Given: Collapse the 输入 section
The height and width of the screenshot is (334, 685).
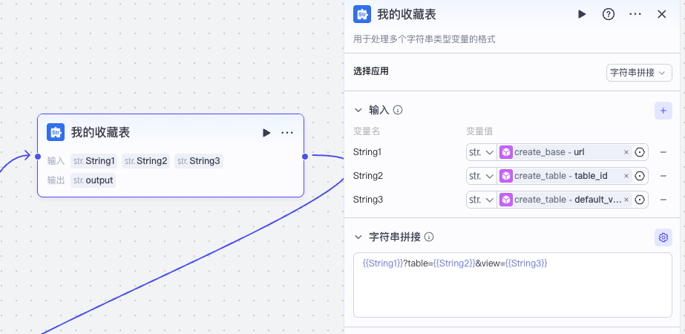Looking at the screenshot, I should click(x=358, y=111).
